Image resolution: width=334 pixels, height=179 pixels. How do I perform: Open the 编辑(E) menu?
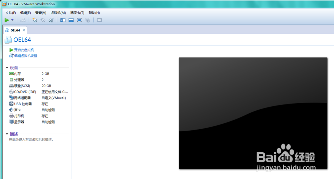(x=25, y=13)
